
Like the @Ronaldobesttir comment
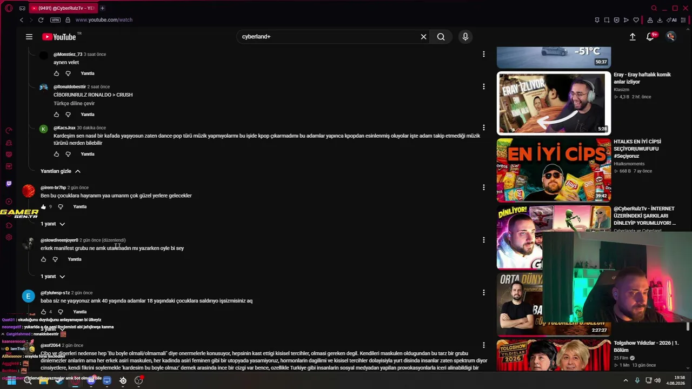56,115
